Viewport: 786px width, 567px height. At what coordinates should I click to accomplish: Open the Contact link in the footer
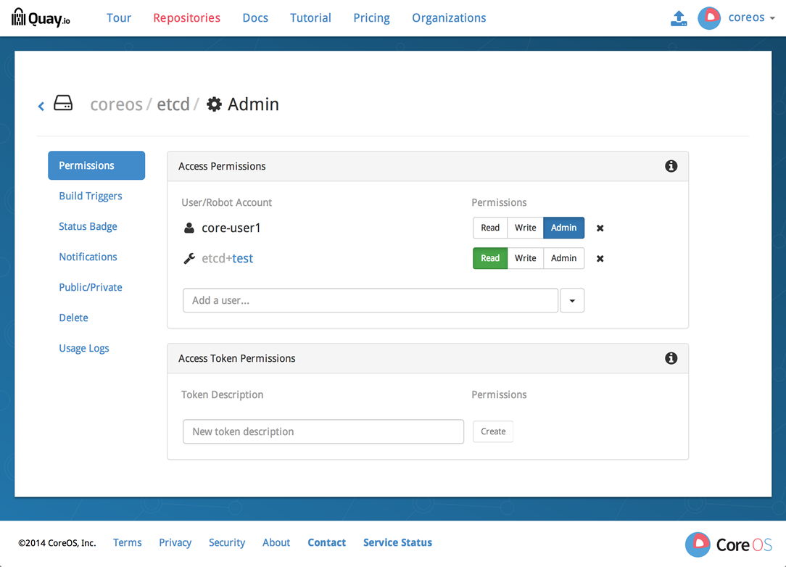pos(327,542)
